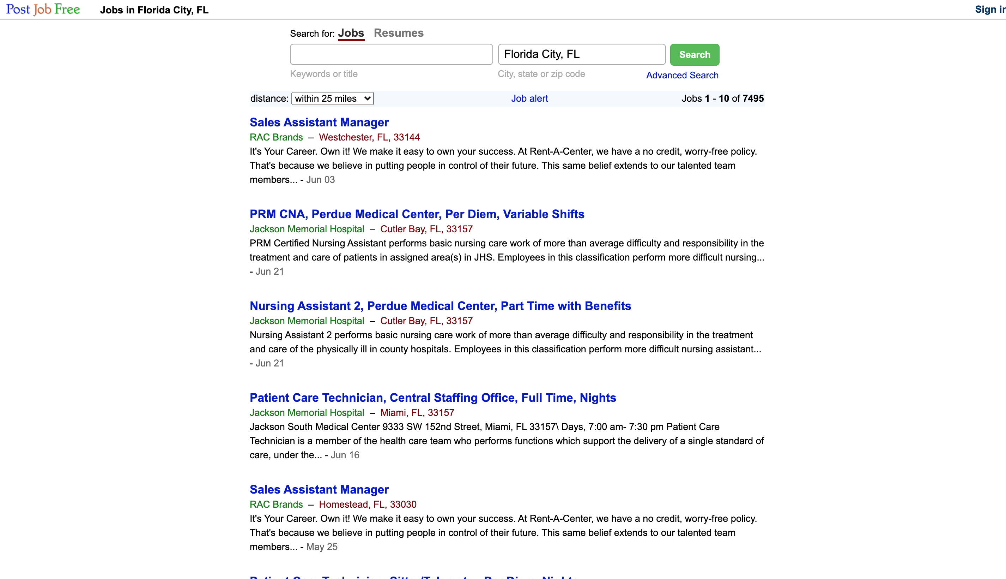Click the Florida City, FL location field
Image resolution: width=1006 pixels, height=579 pixels.
(x=581, y=54)
